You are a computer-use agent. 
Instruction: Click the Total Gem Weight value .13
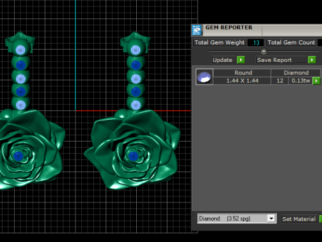(256, 42)
